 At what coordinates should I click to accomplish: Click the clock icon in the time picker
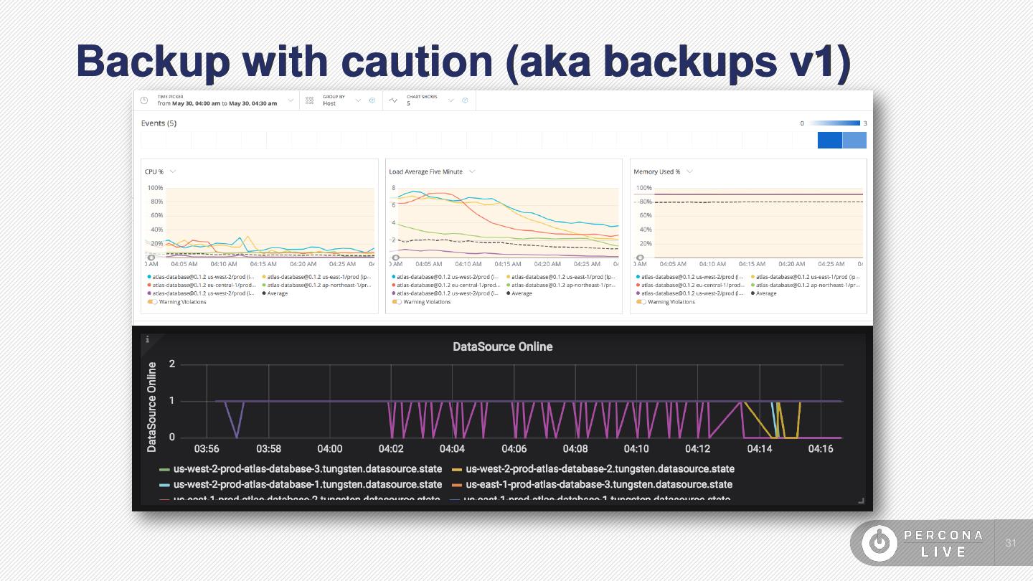[x=144, y=100]
